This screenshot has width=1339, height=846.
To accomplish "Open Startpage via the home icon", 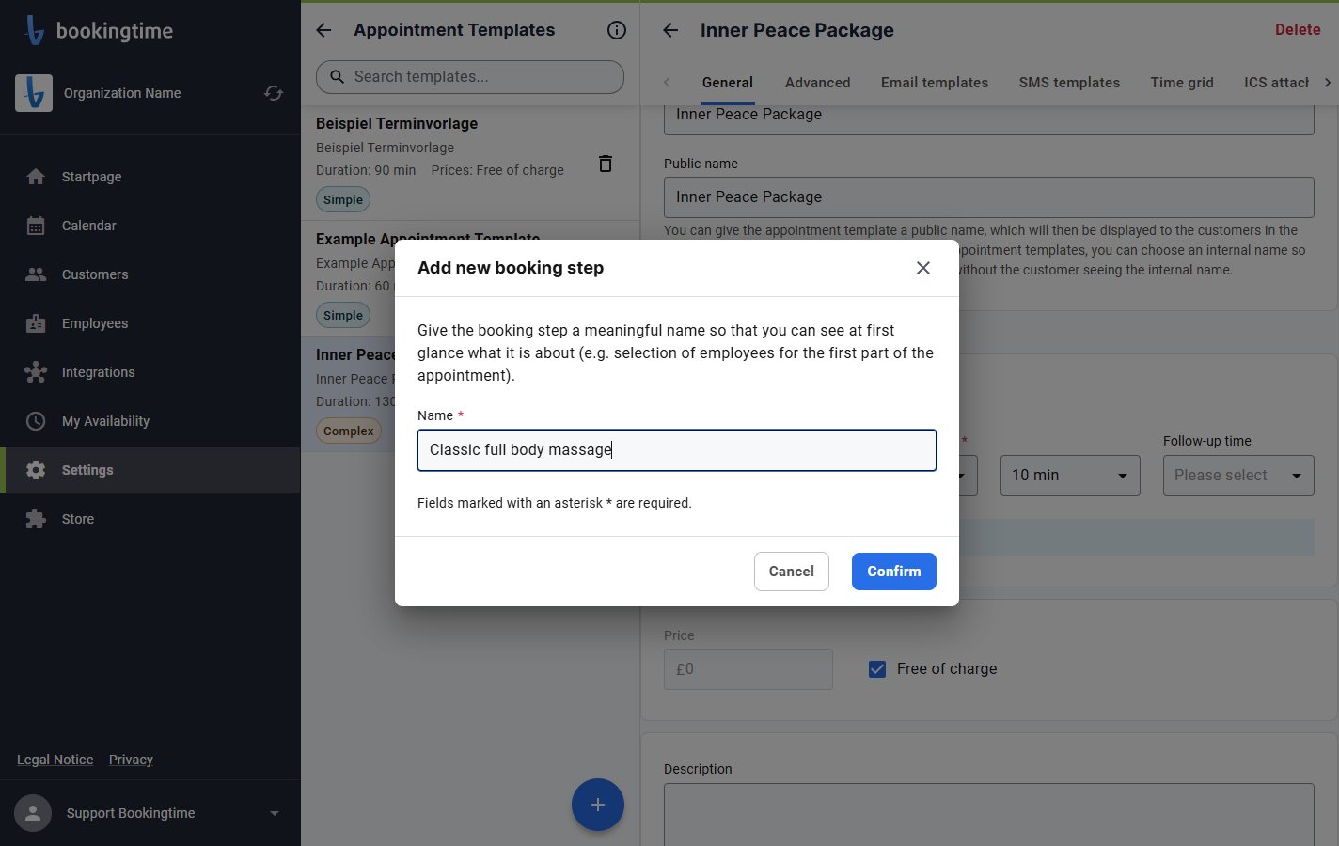I will 36,177.
